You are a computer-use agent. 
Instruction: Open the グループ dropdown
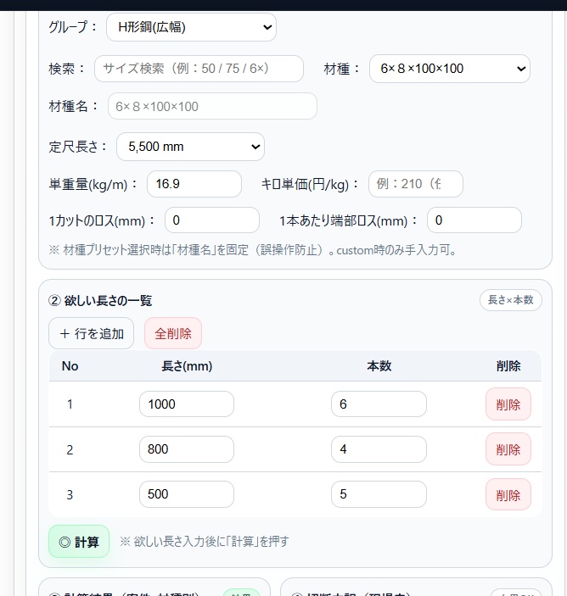(x=191, y=27)
